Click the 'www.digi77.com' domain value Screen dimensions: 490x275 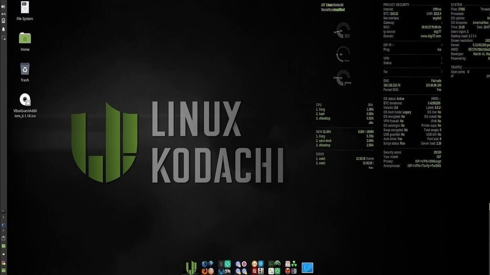[431, 36]
